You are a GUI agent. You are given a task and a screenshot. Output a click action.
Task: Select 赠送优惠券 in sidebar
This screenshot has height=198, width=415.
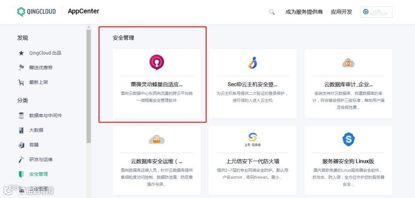click(x=41, y=68)
